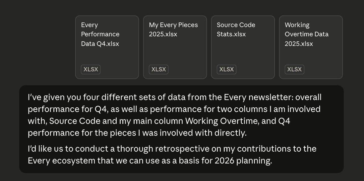Click the line 'performance for the pieces I was involved'
364x181 pixels.
tap(137, 133)
